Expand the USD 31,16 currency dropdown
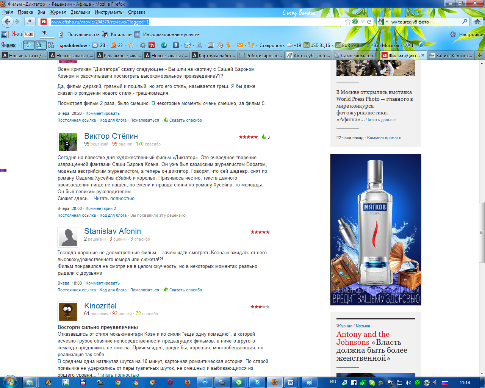The height and width of the screenshot is (388, 485). click(x=332, y=45)
